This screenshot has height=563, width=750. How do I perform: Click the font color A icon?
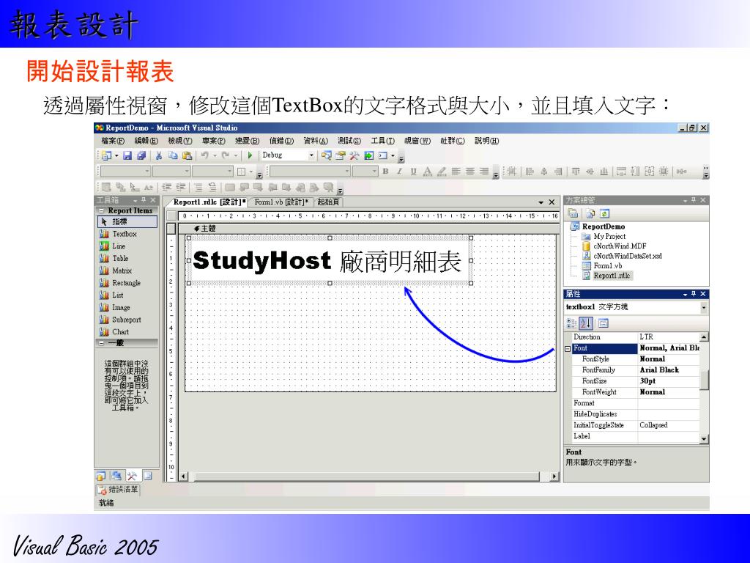(427, 172)
